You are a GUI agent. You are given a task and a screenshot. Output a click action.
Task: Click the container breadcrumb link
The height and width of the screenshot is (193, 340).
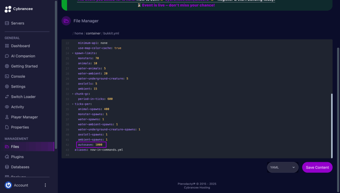[x=93, y=33]
